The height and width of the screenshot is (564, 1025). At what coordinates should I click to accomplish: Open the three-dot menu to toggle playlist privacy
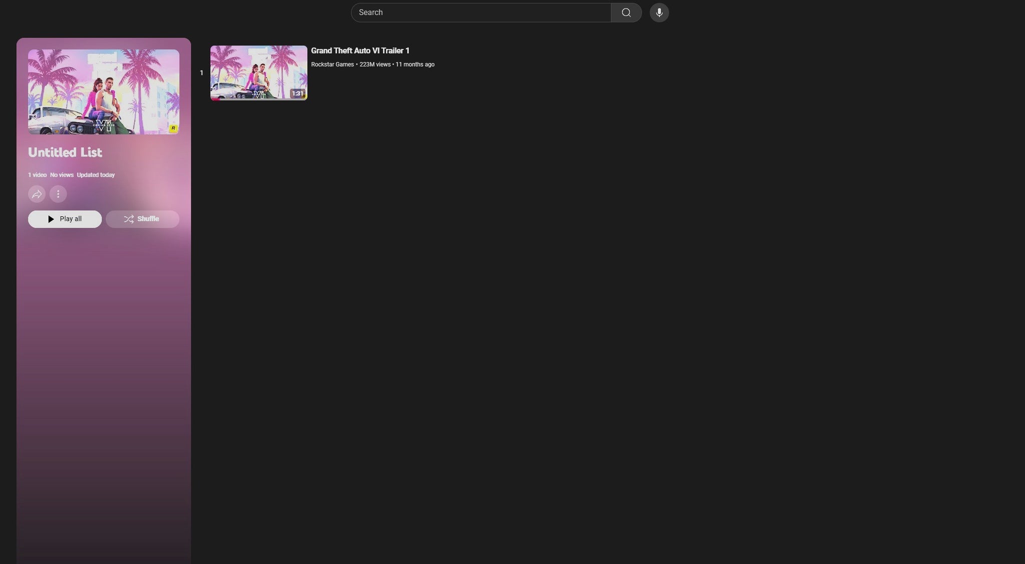click(58, 194)
